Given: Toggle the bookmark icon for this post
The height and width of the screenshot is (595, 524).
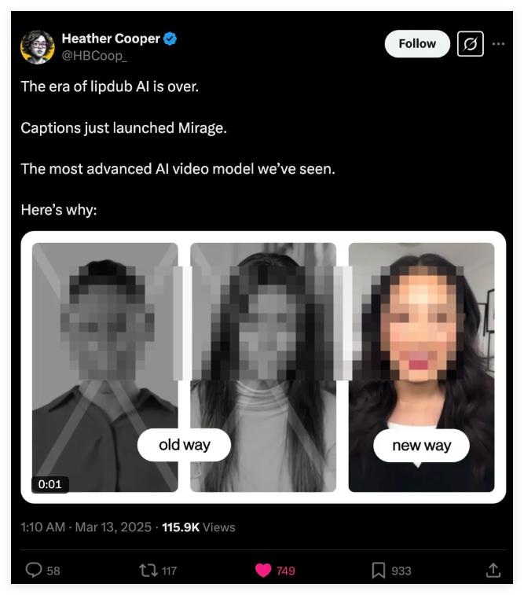Looking at the screenshot, I should point(379,571).
